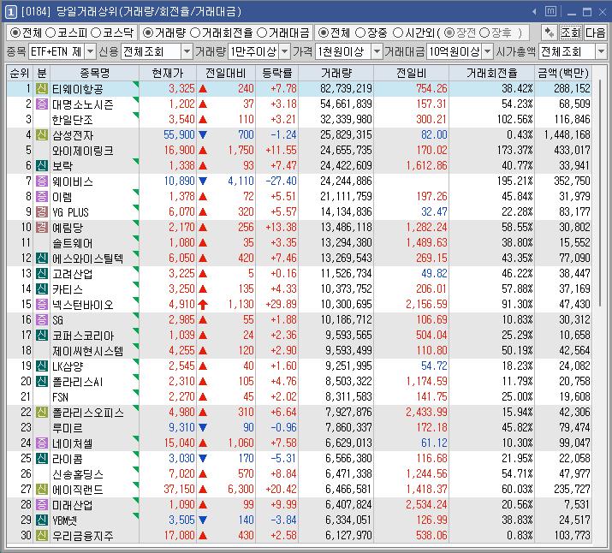Image resolution: width=612 pixels, height=553 pixels.
Task: Click volume value 82,739,219
Action: coord(346,88)
